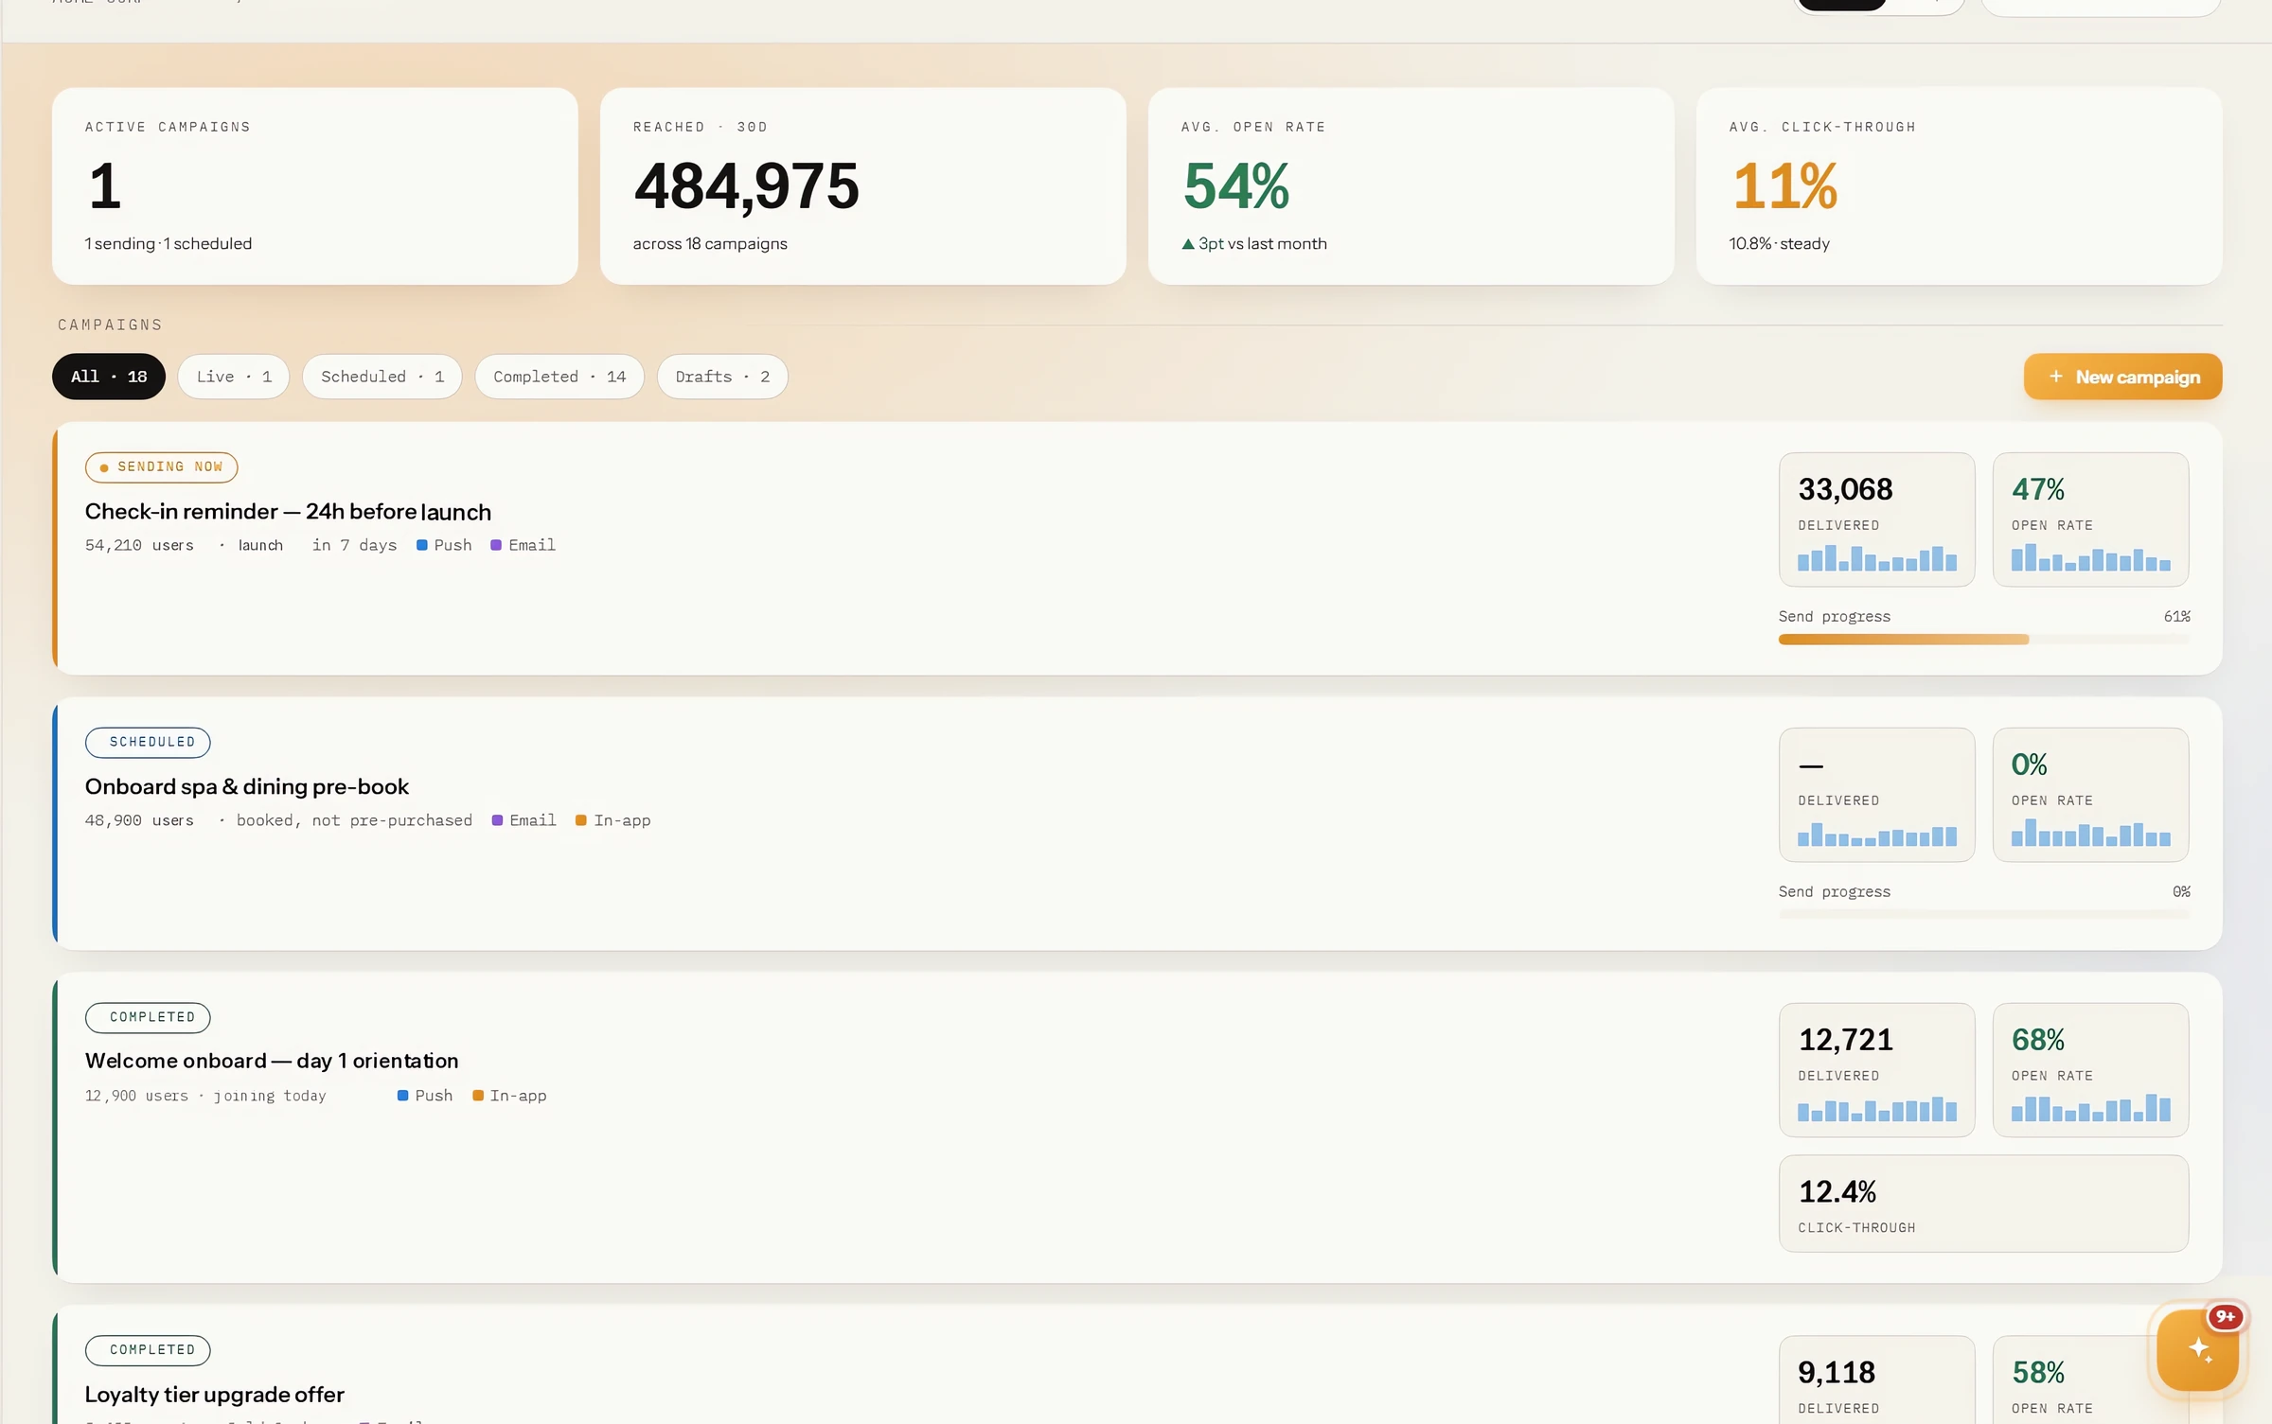Image resolution: width=2272 pixels, height=1424 pixels.
Task: Click the '48,900 users' text
Action: [x=139, y=820]
